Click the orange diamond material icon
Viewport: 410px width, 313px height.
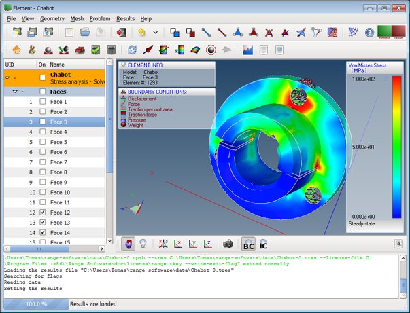click(16, 50)
